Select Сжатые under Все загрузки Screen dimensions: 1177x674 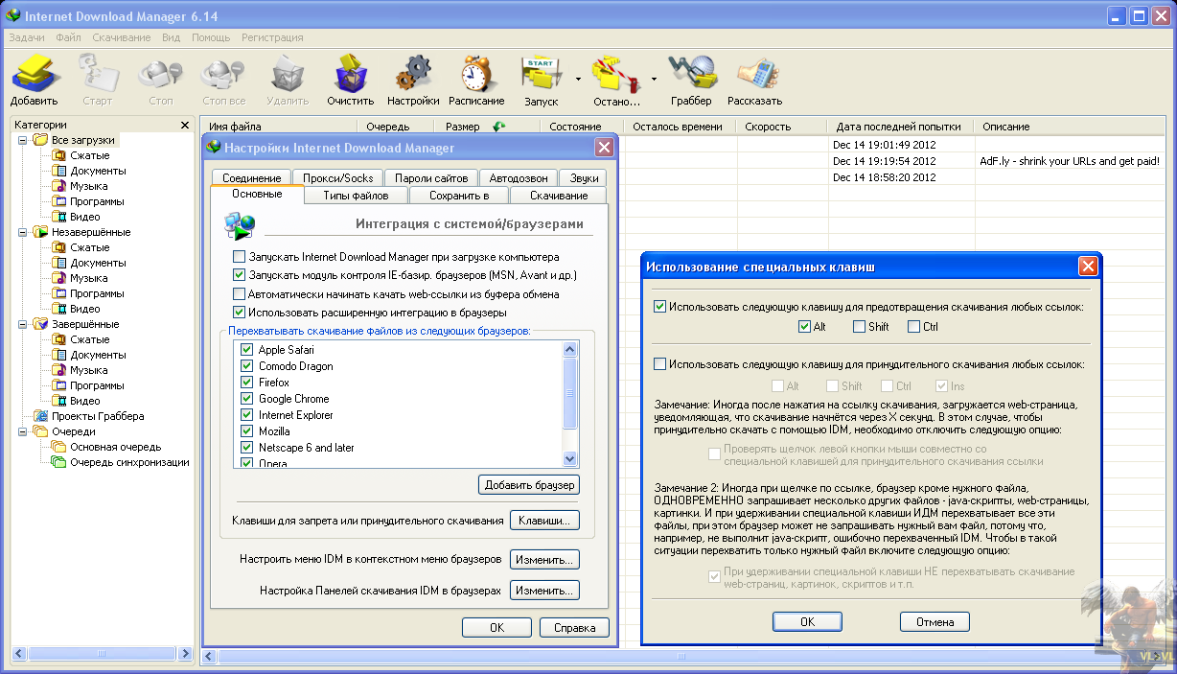click(x=89, y=155)
